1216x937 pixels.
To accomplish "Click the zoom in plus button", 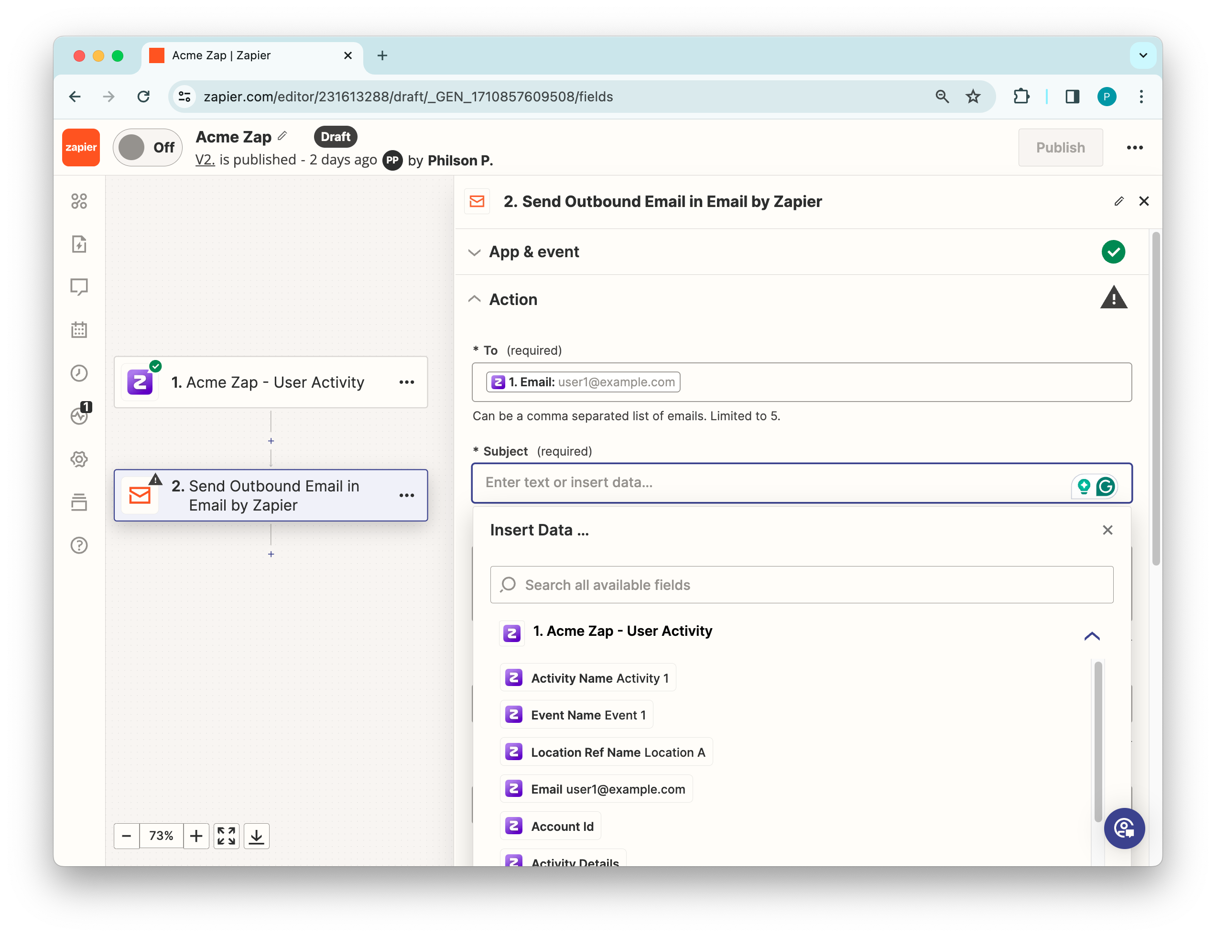I will [x=196, y=836].
